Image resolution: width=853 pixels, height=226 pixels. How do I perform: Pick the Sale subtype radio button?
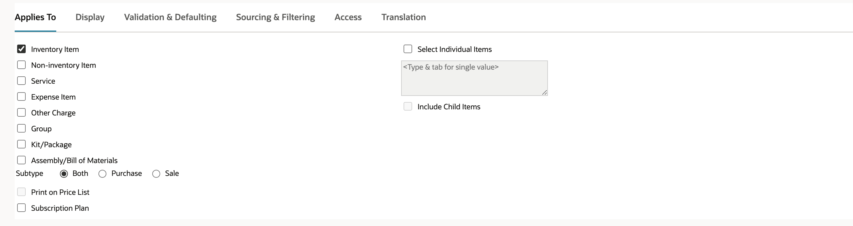[156, 174]
